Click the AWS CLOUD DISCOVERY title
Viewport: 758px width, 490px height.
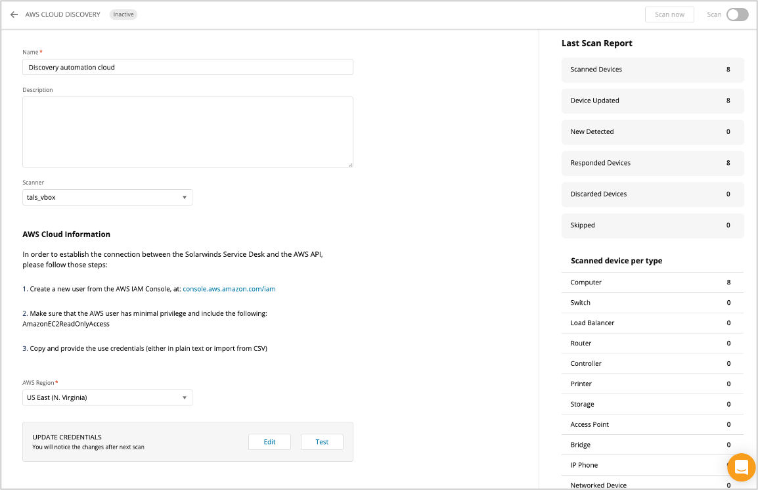pyautogui.click(x=63, y=14)
